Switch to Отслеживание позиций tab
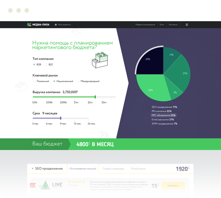The height and width of the screenshot is (198, 221). pos(83,169)
